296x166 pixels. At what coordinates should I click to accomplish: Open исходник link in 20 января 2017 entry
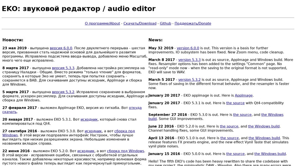click(x=89, y=120)
